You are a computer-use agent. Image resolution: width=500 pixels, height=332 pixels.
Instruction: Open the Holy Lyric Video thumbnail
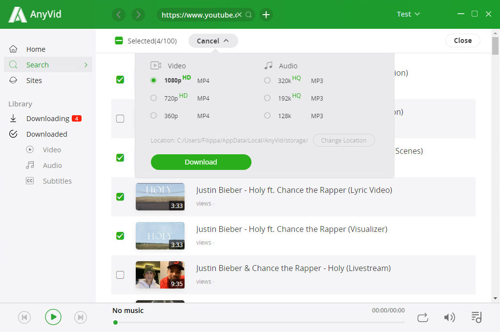(160, 197)
